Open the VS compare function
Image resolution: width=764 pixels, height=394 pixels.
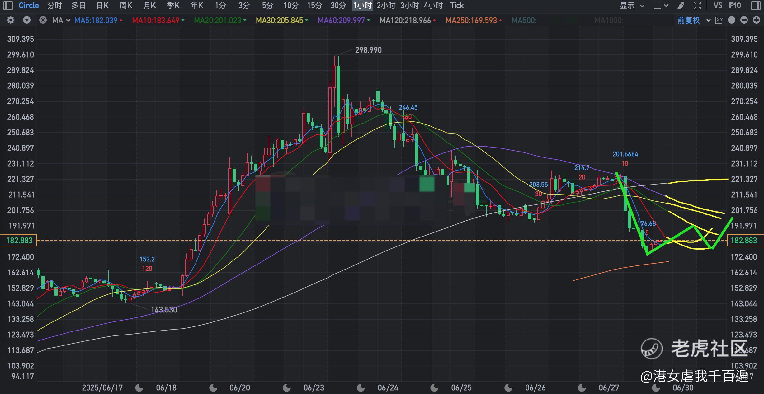click(718, 6)
